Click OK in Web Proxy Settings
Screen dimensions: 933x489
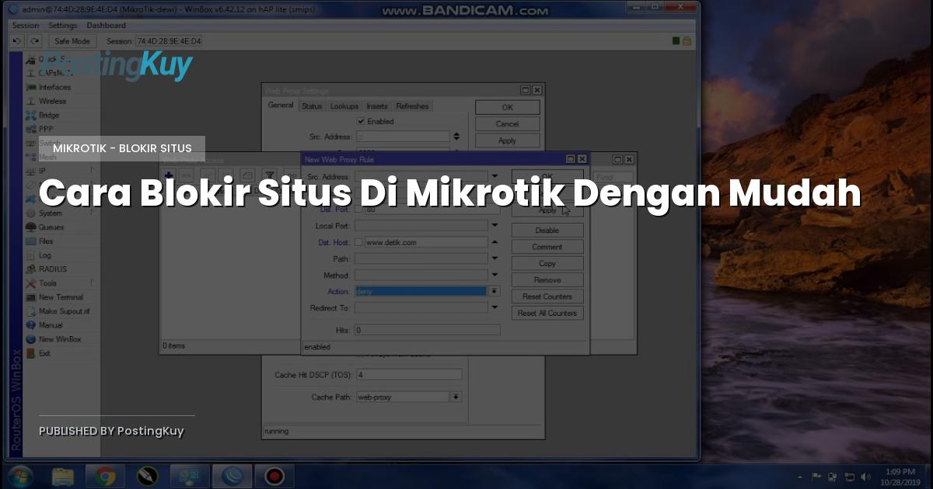point(507,107)
